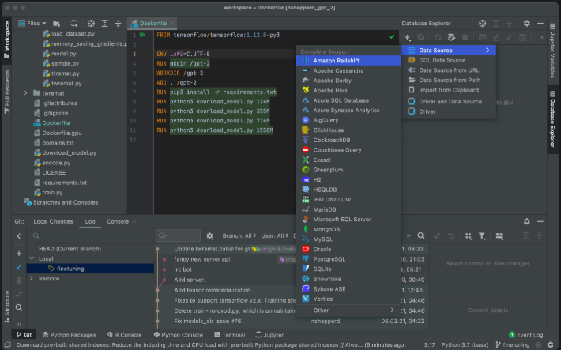The width and height of the screenshot is (561, 350).
Task: Expand the twremat folder
Action: [26, 93]
